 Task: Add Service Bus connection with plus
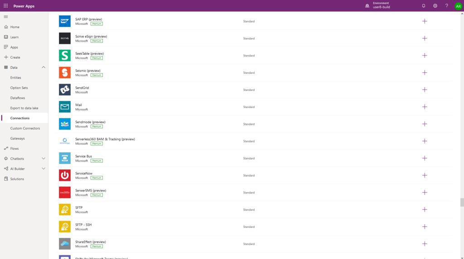coord(424,158)
